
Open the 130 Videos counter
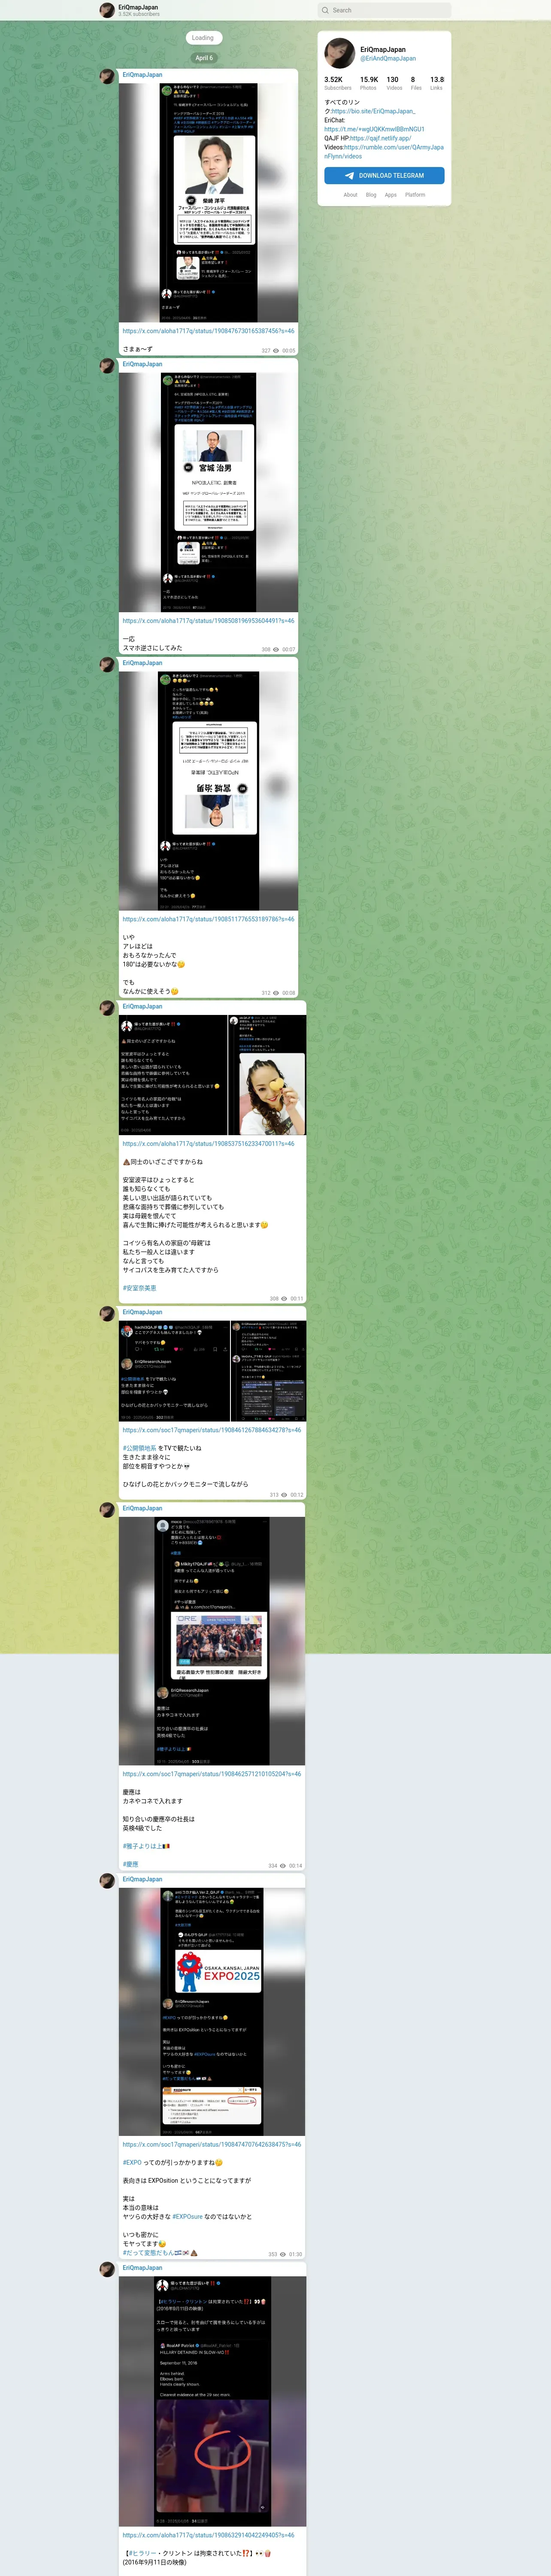[x=394, y=83]
